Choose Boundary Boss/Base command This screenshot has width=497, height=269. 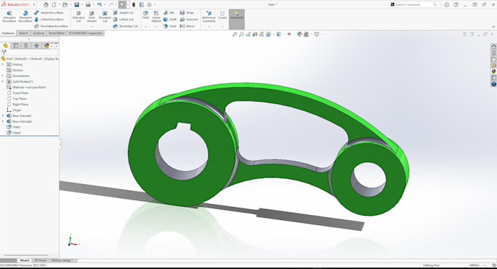coord(50,26)
